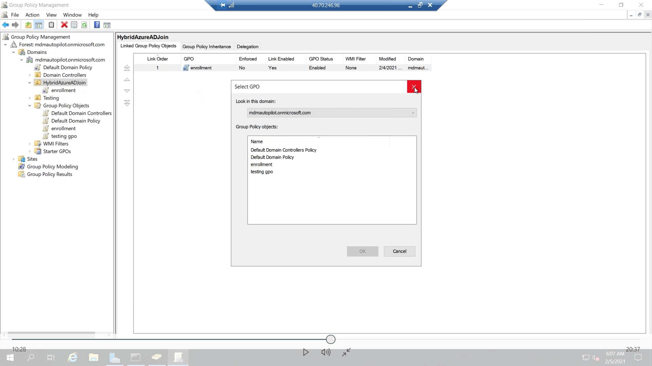Screen dimensions: 652x366
Task: Click the Properties toolbar icon
Action: (74, 25)
